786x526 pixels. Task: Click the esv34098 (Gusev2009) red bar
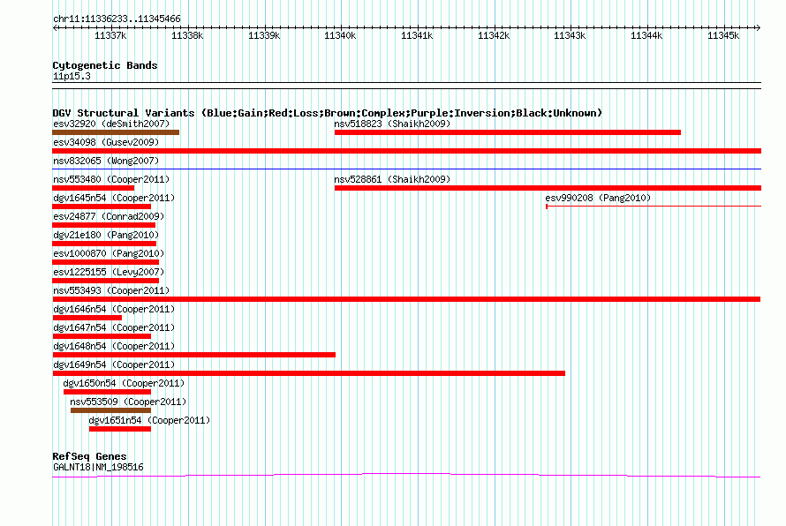pos(406,151)
